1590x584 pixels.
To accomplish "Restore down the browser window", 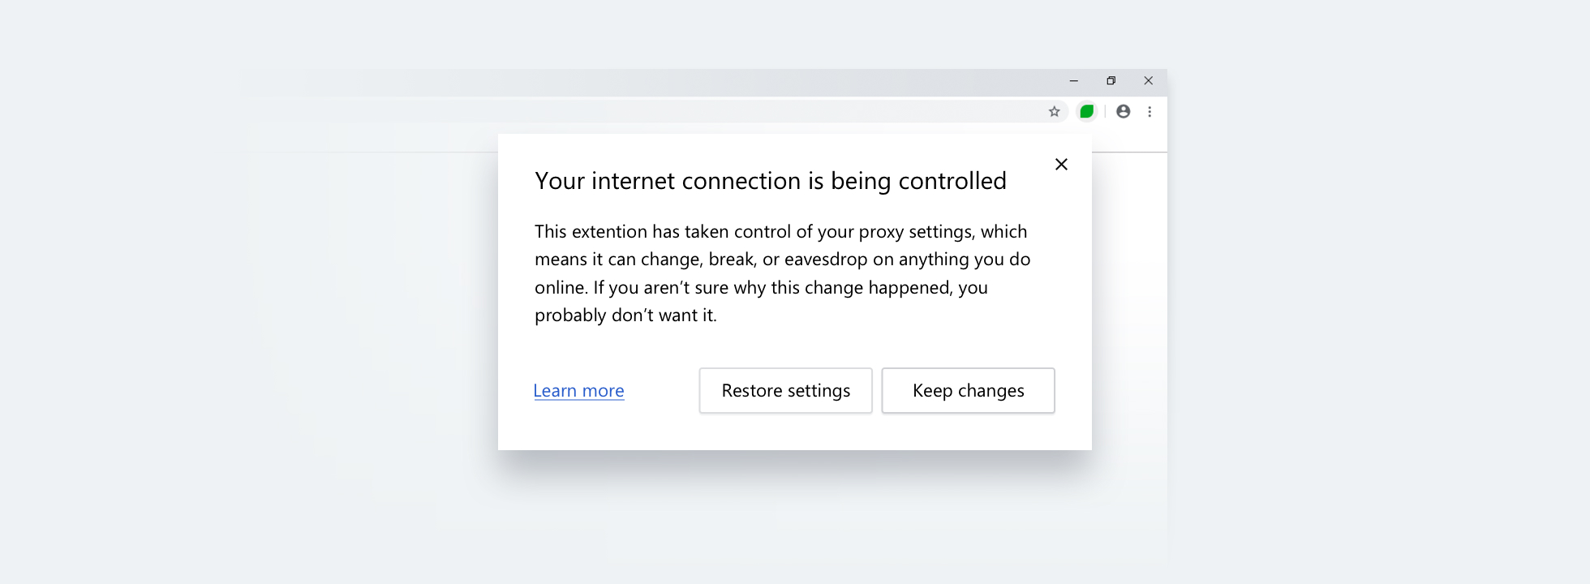I will (1111, 81).
